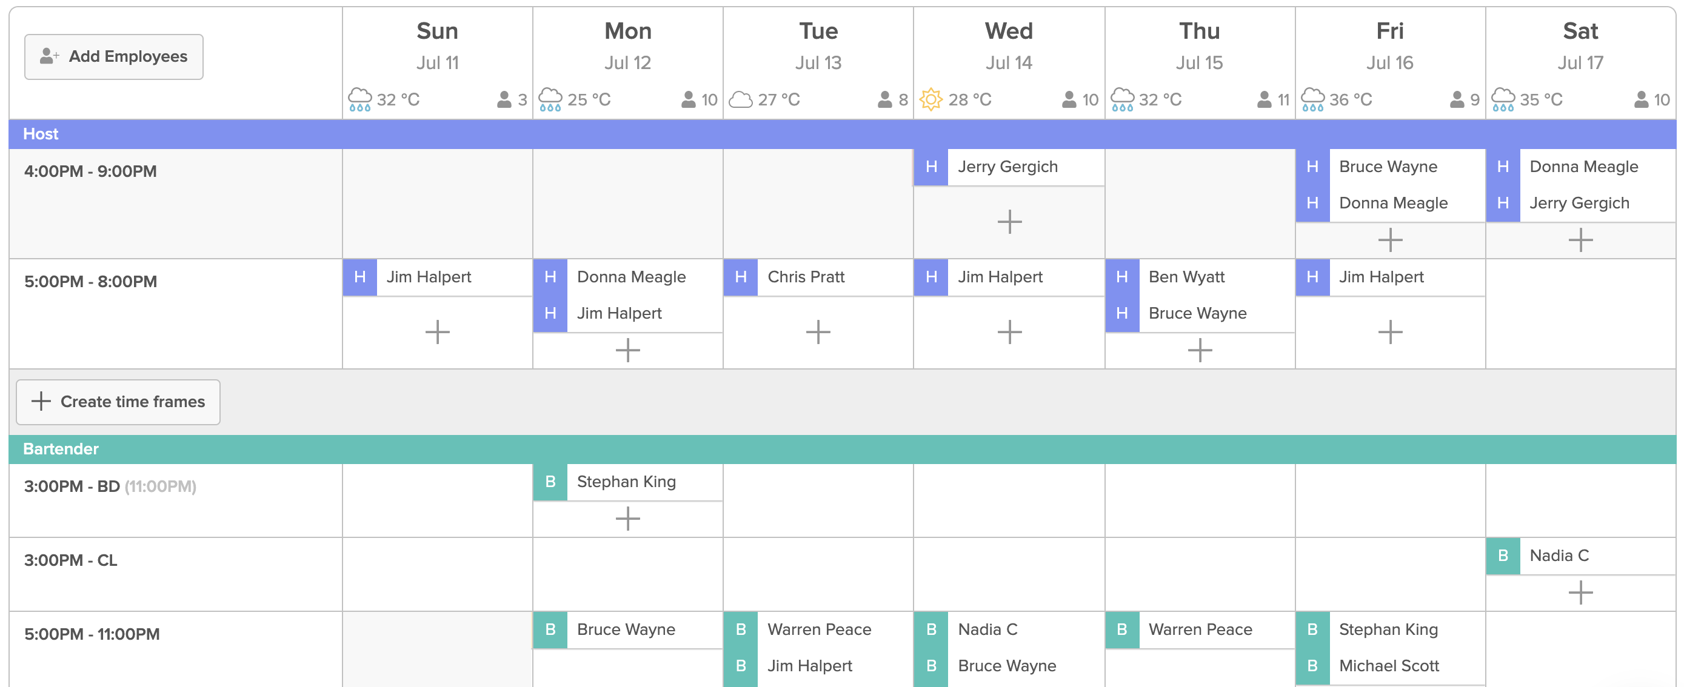The width and height of the screenshot is (1684, 687).
Task: Select Michael Scott's Friday bartender shift
Action: [x=1390, y=666]
